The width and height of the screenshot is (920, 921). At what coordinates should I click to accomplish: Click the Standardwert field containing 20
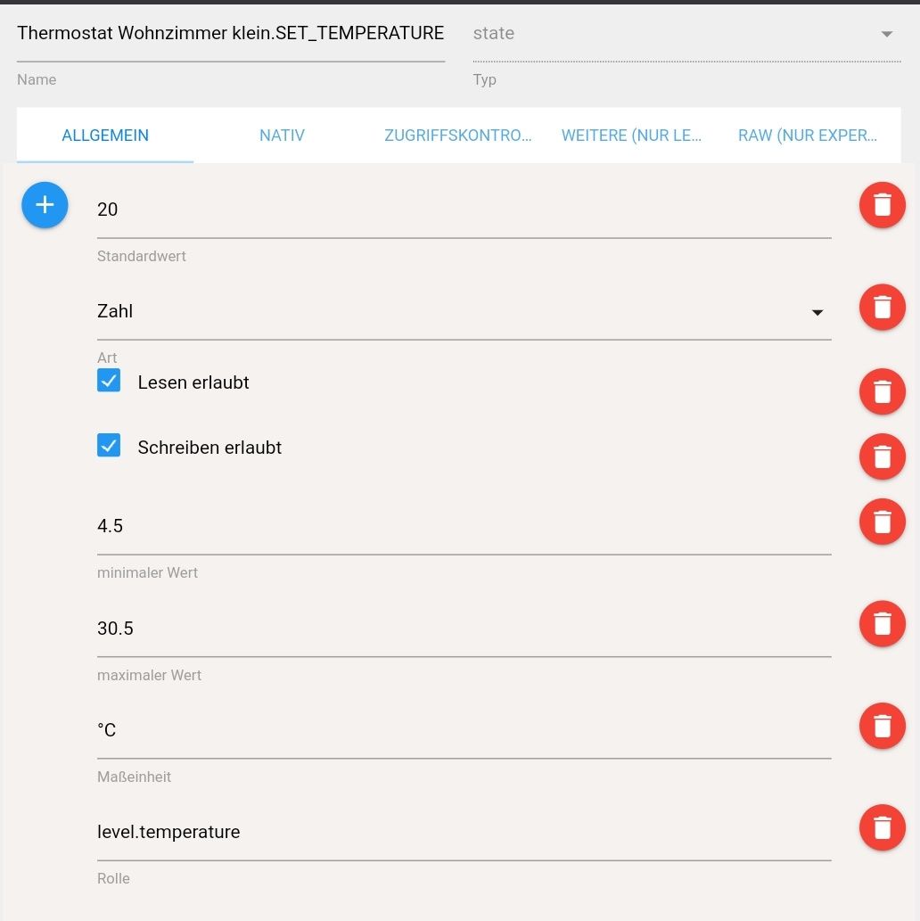click(464, 210)
